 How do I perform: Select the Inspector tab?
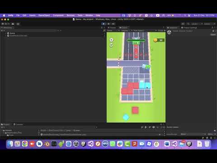pos(172,28)
